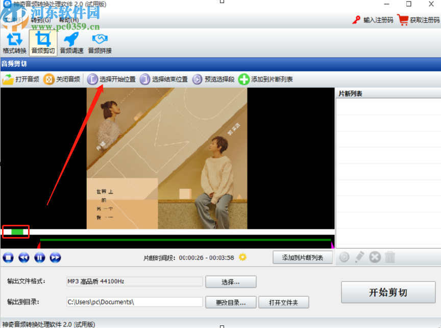Open the 音频调速 speed adjustment tool
Viewport: 441px width, 328px height.
(x=71, y=43)
